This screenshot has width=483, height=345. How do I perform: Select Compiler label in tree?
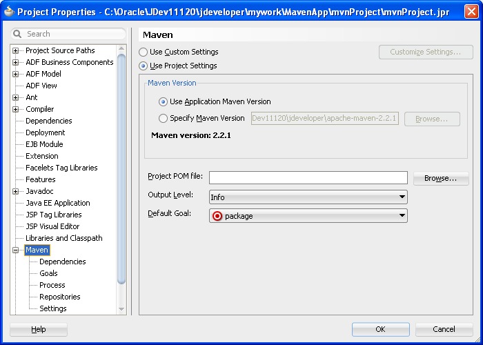tap(40, 109)
